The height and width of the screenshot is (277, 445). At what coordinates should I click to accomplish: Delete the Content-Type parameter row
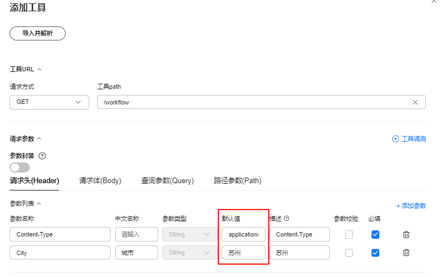pos(407,234)
